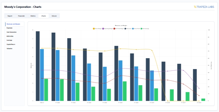
Task: Toggle the Net Earnings legend series
Action: [x=145, y=29]
